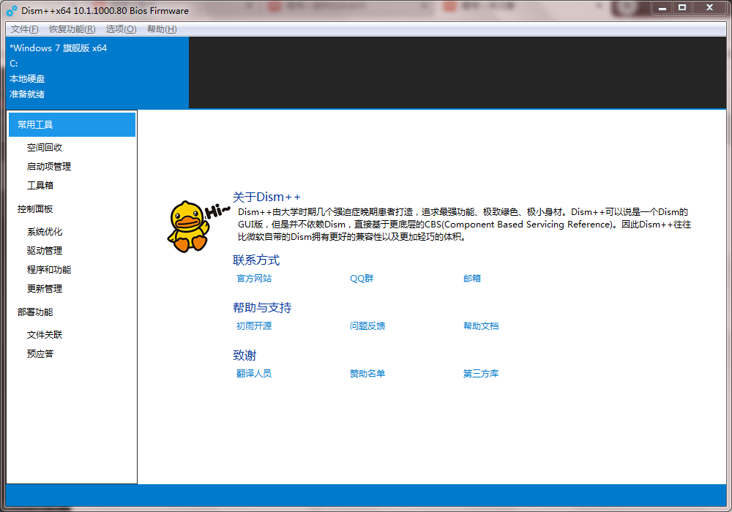Click the 帮助与支持 heading
732x512 pixels.
pyautogui.click(x=262, y=308)
